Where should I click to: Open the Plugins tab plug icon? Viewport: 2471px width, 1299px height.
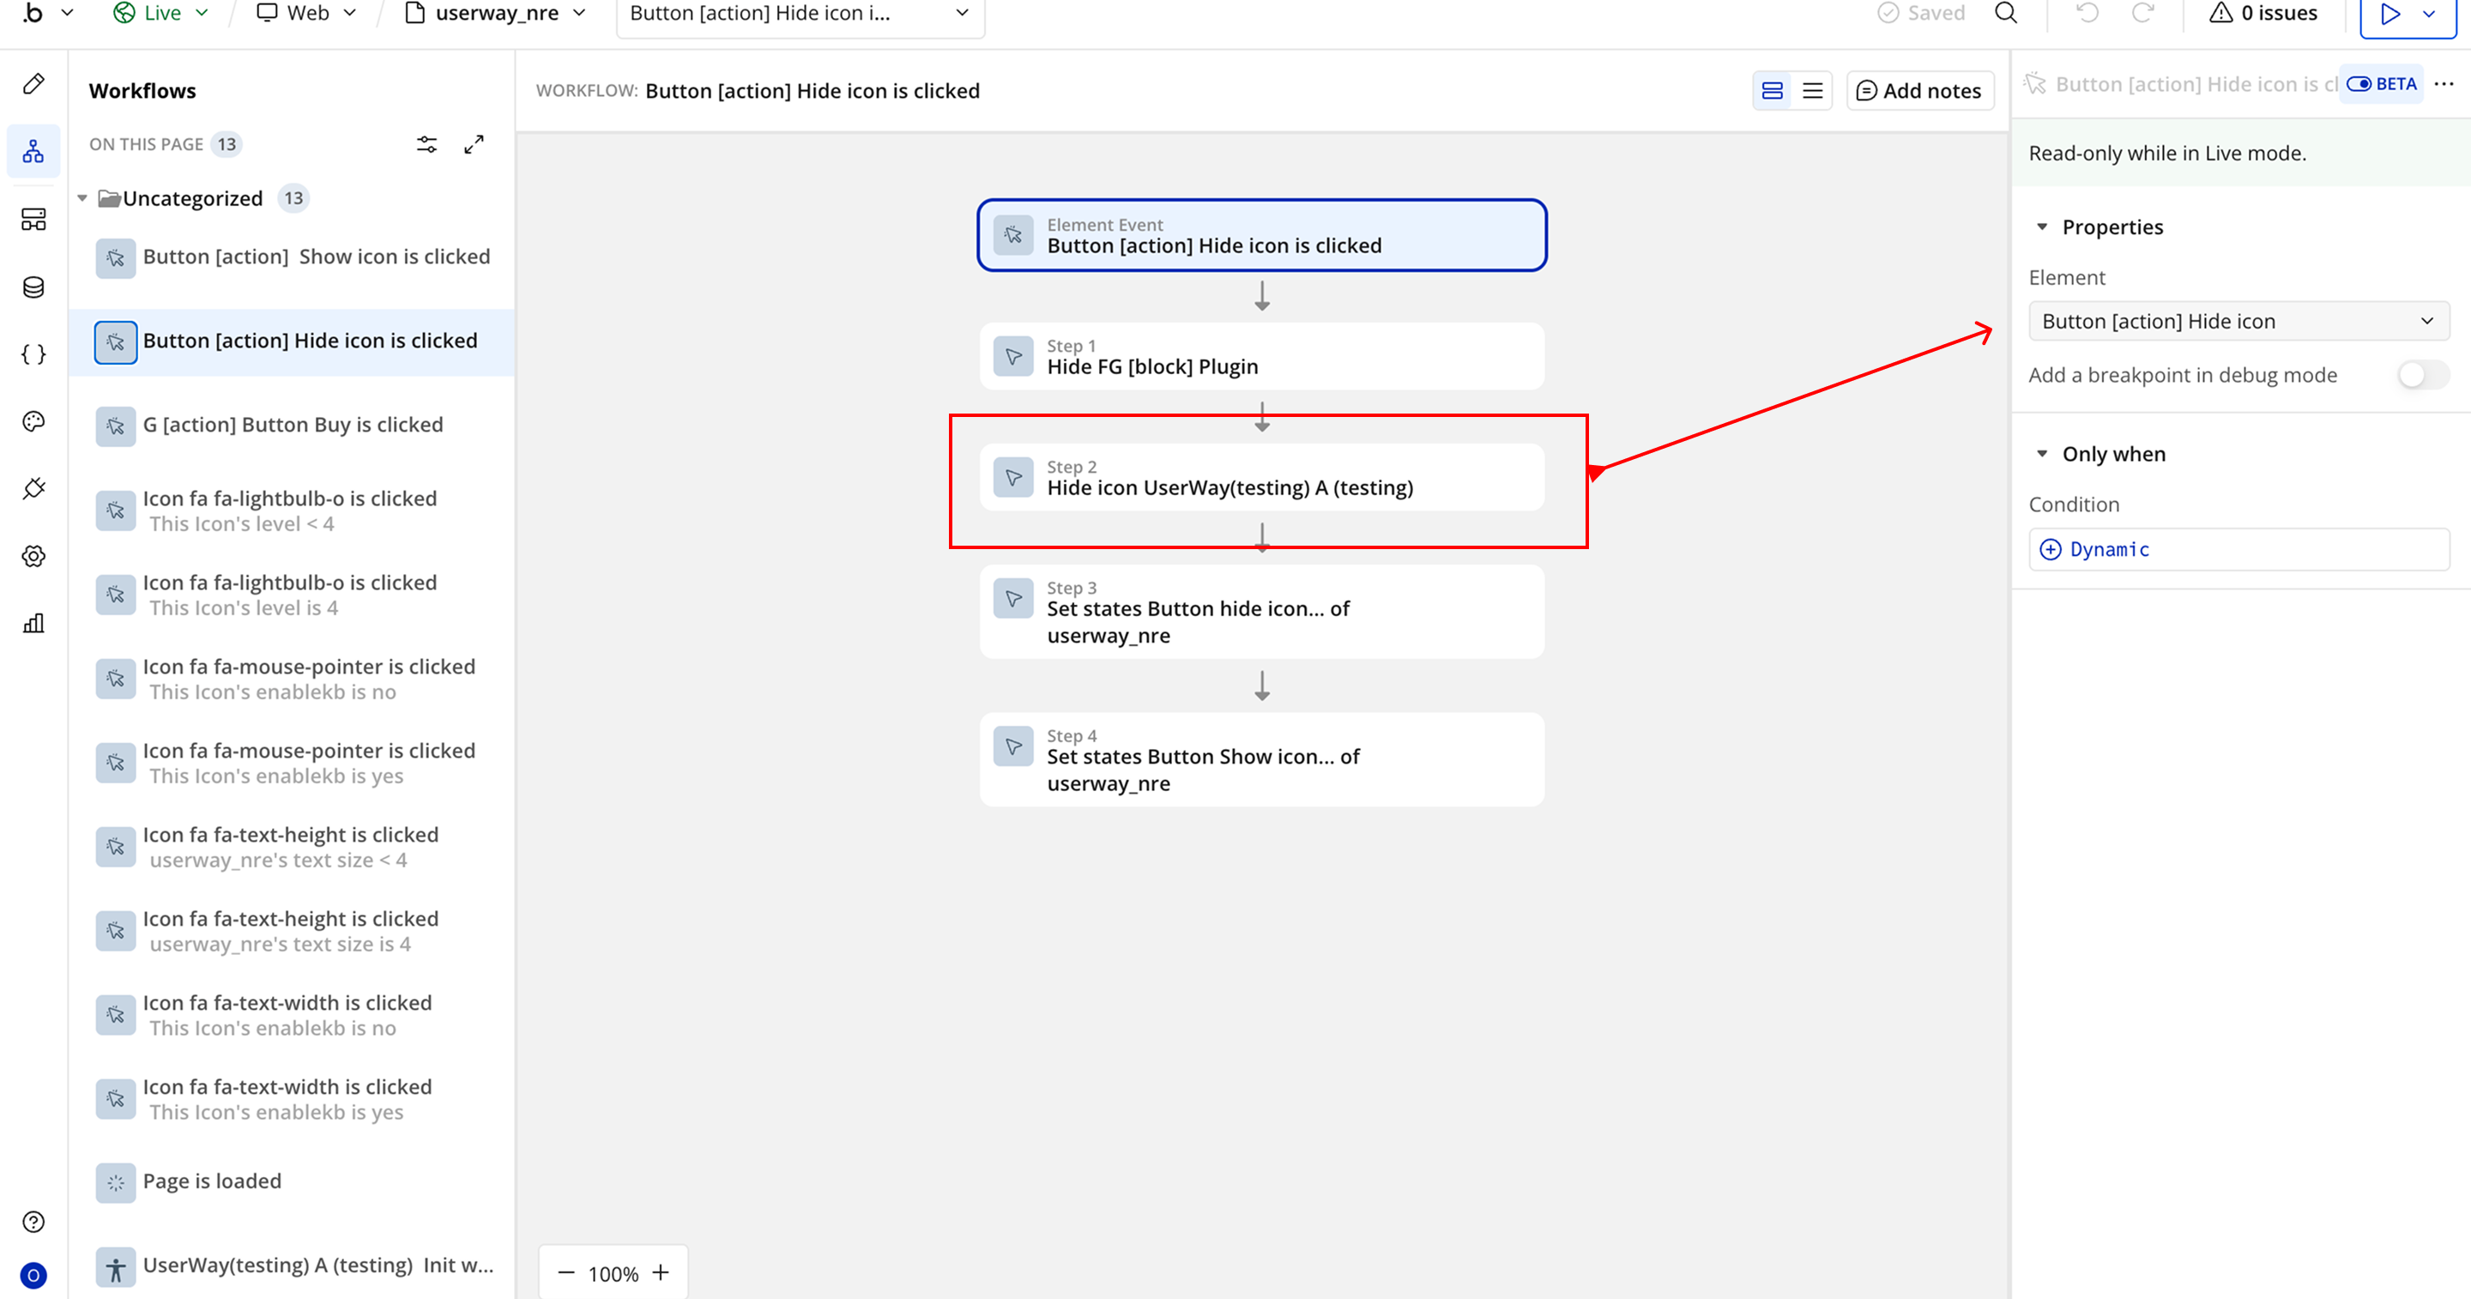click(x=33, y=488)
